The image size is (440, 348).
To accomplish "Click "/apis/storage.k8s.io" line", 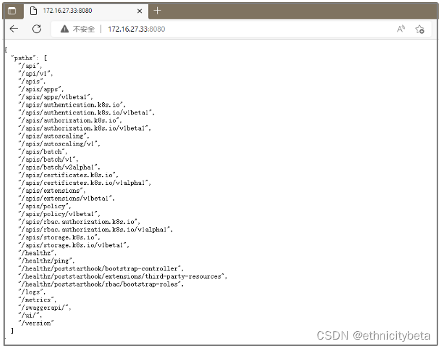I will point(59,237).
